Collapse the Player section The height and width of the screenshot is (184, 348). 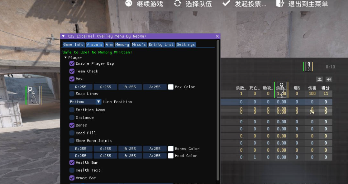click(x=65, y=58)
